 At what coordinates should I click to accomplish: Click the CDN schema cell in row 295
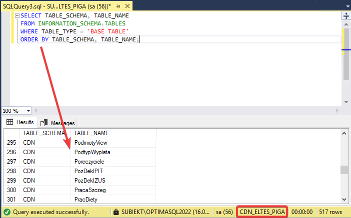point(45,143)
